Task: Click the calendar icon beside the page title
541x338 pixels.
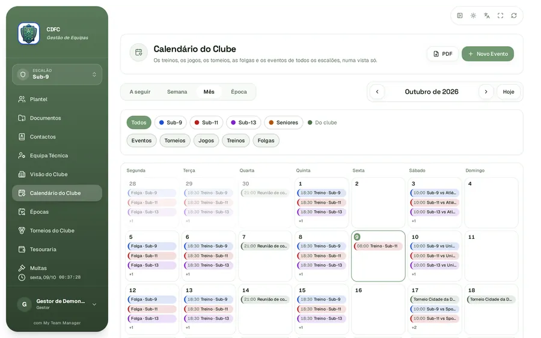Action: tap(139, 52)
